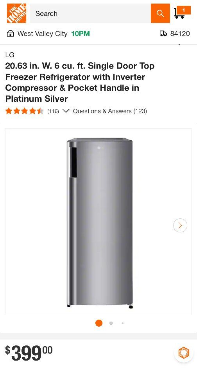Open the (116) reviews count

tap(53, 111)
